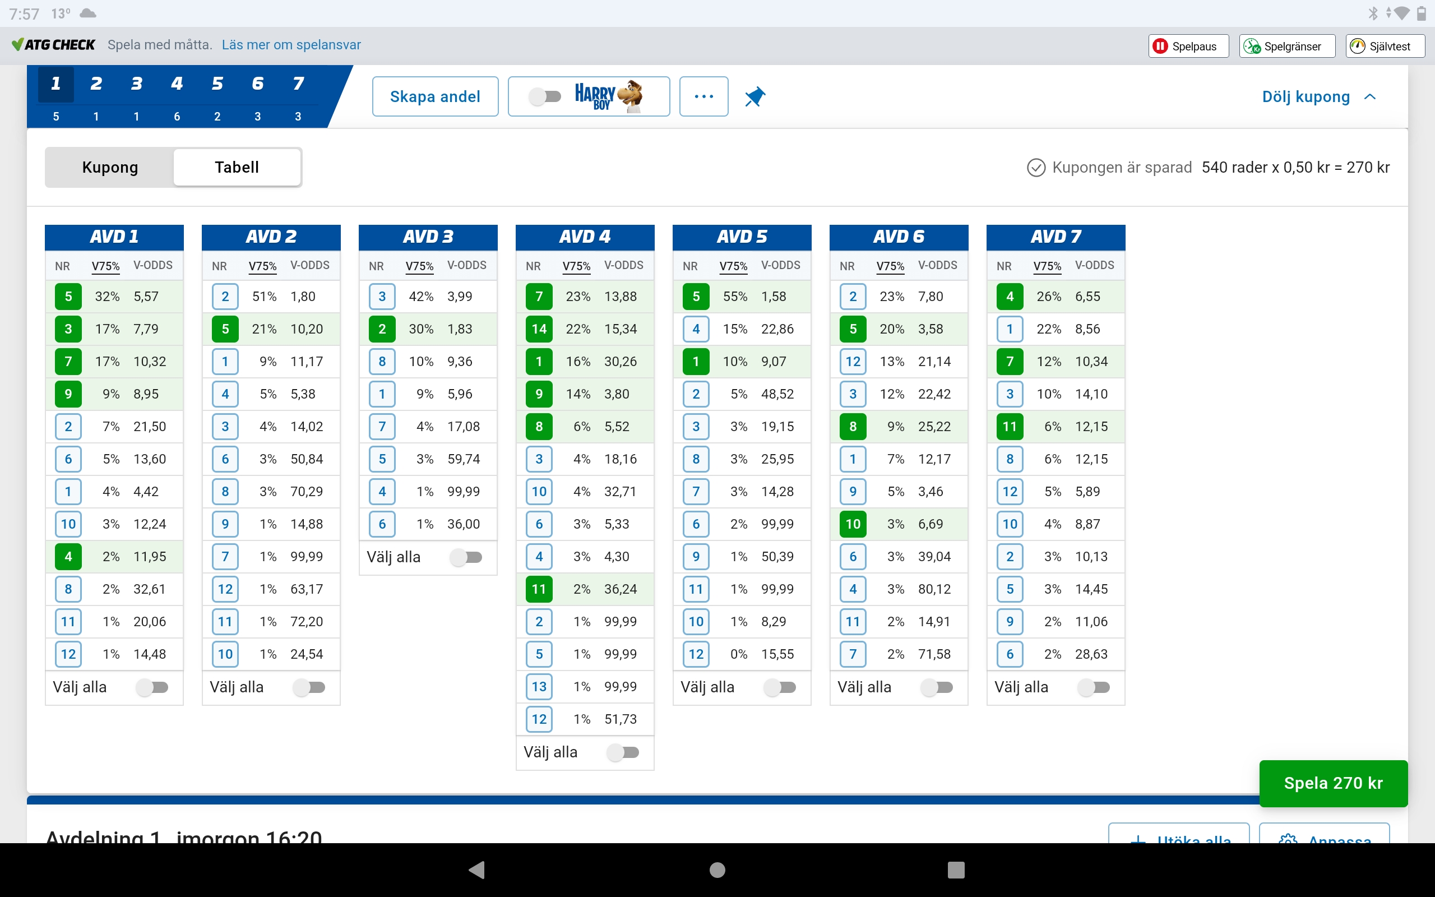Sort AVD 4 by V-ODDS column

pyautogui.click(x=623, y=265)
